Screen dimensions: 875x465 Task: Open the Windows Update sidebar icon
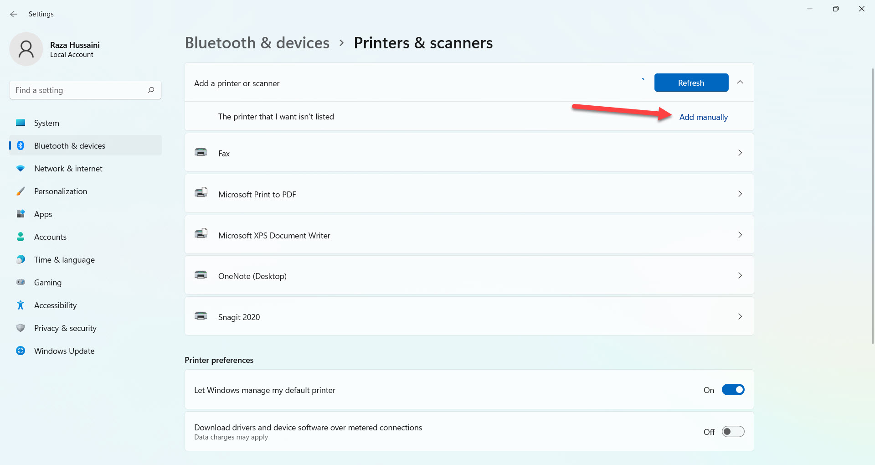[21, 351]
